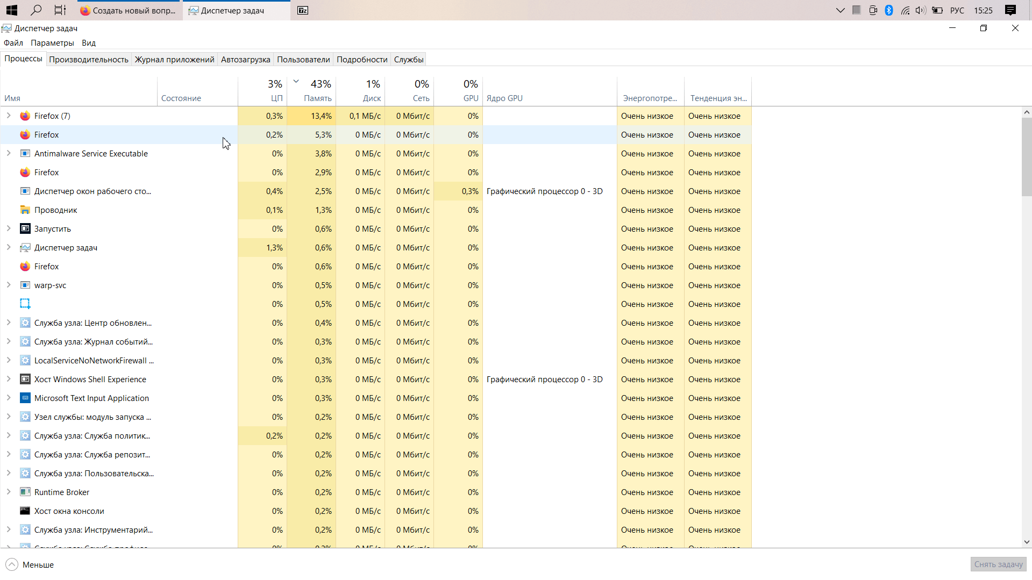Click the Снять задачу button
Image resolution: width=1032 pixels, height=580 pixels.
point(998,564)
